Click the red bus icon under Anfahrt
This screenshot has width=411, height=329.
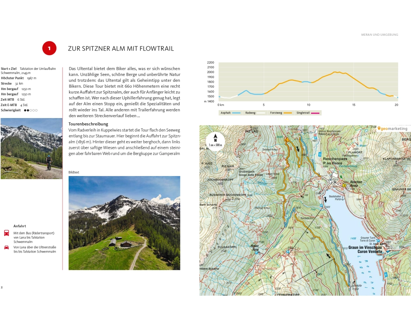tap(7, 233)
